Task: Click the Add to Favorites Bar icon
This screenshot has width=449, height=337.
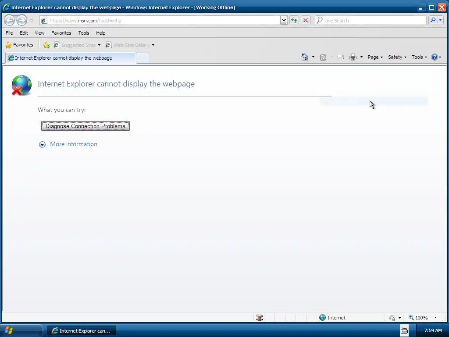Action: [x=46, y=45]
